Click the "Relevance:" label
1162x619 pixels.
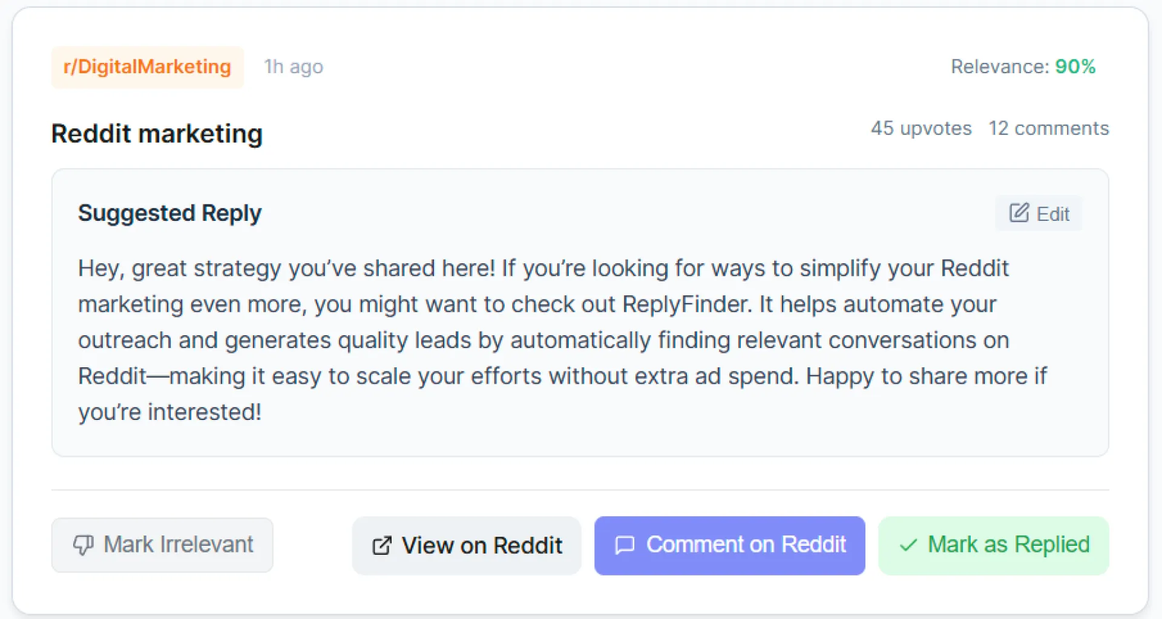(999, 67)
